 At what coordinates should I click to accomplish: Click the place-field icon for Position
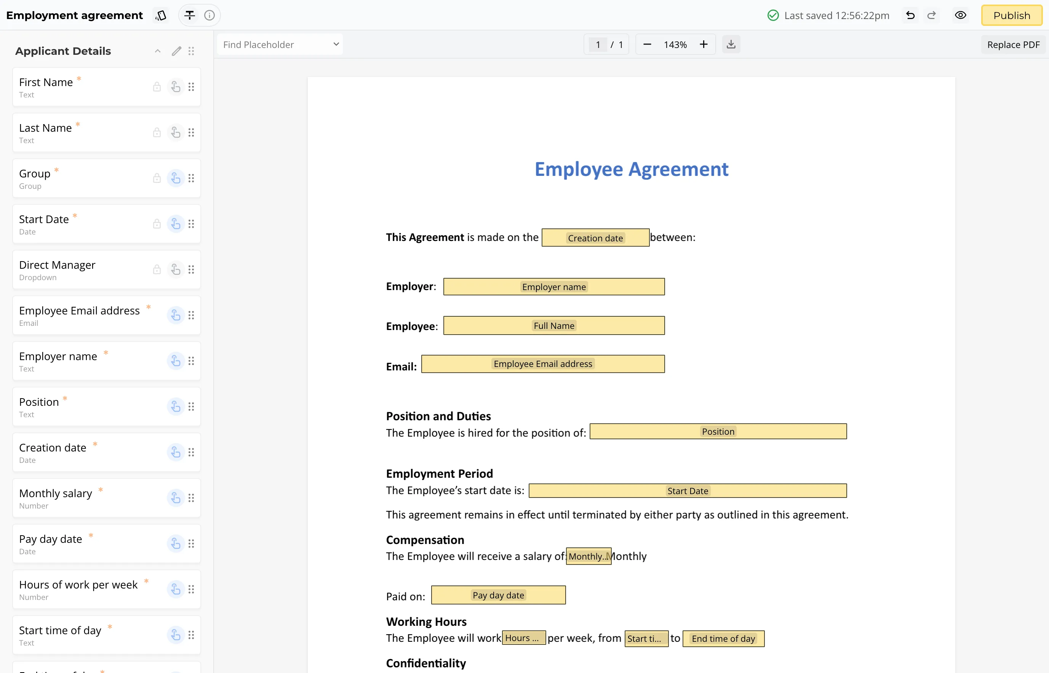click(176, 407)
